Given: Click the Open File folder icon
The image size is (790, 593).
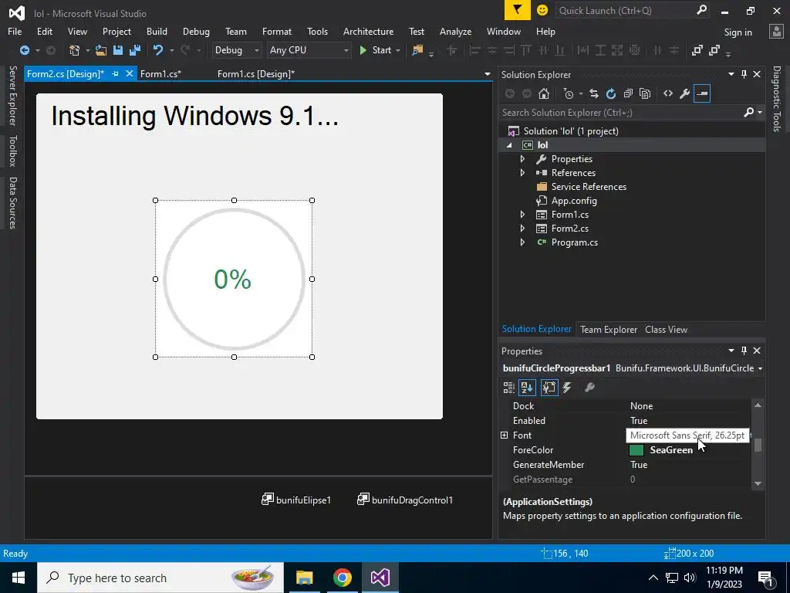Looking at the screenshot, I should [101, 50].
